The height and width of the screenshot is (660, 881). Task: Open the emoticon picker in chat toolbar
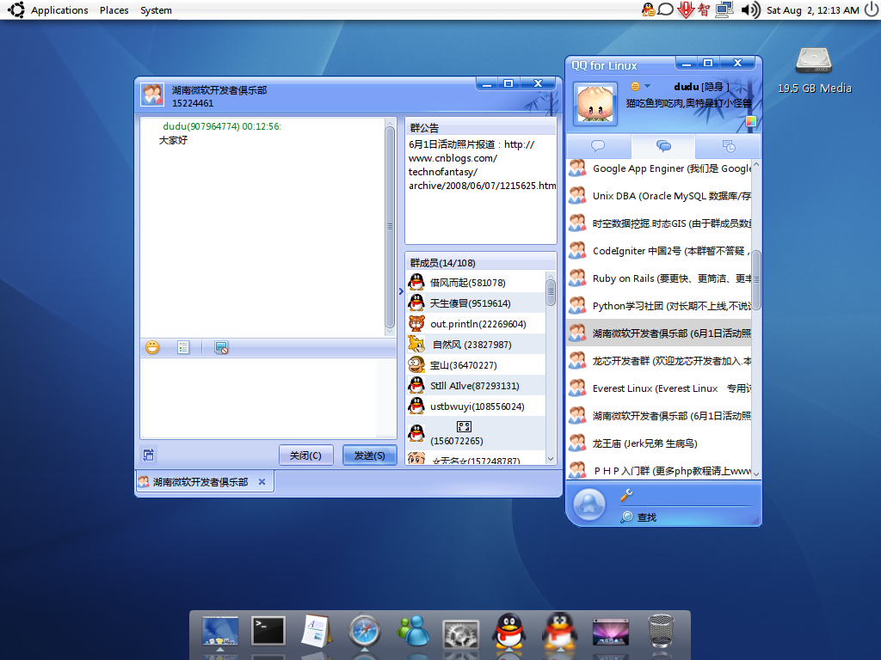point(152,347)
